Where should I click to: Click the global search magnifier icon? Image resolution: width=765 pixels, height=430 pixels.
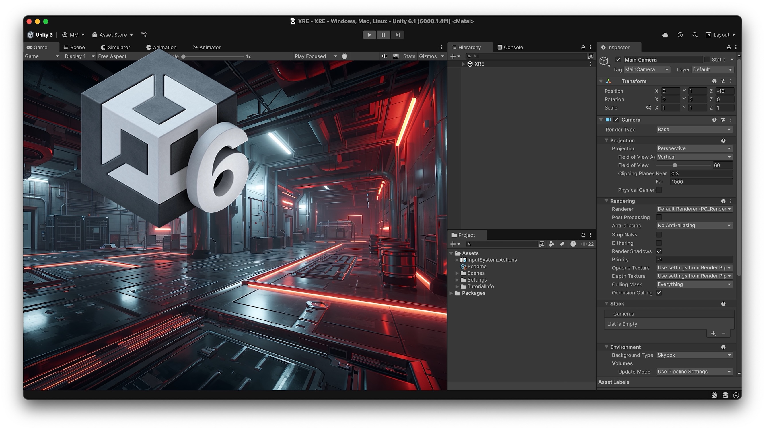[695, 35]
